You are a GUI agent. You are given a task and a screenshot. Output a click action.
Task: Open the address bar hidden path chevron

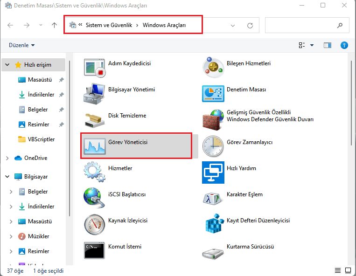tap(80, 25)
